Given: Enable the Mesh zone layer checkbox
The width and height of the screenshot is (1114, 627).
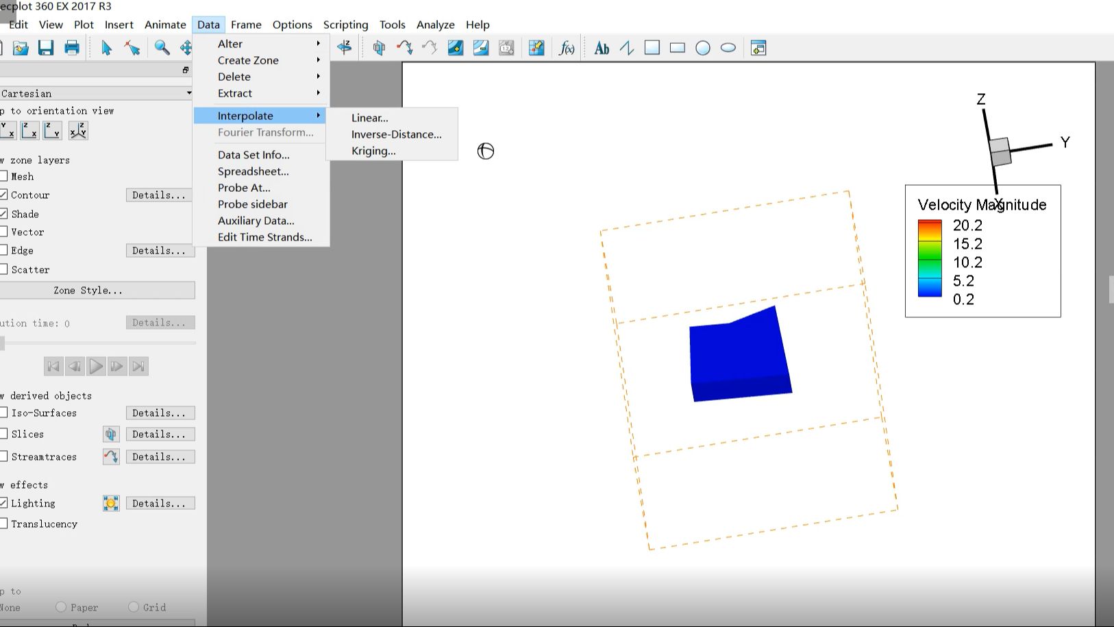Looking at the screenshot, I should click(4, 176).
